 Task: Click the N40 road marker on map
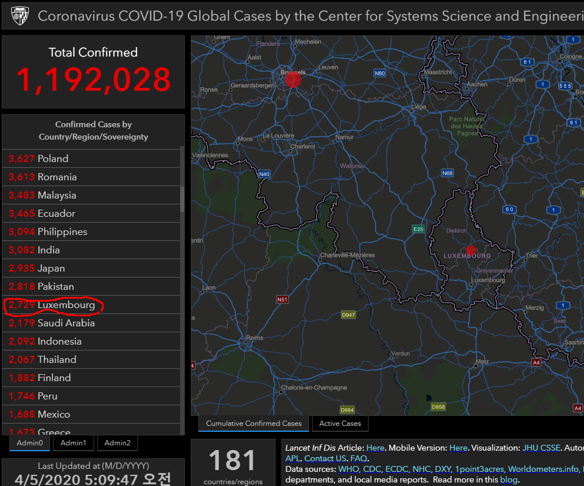click(x=264, y=174)
